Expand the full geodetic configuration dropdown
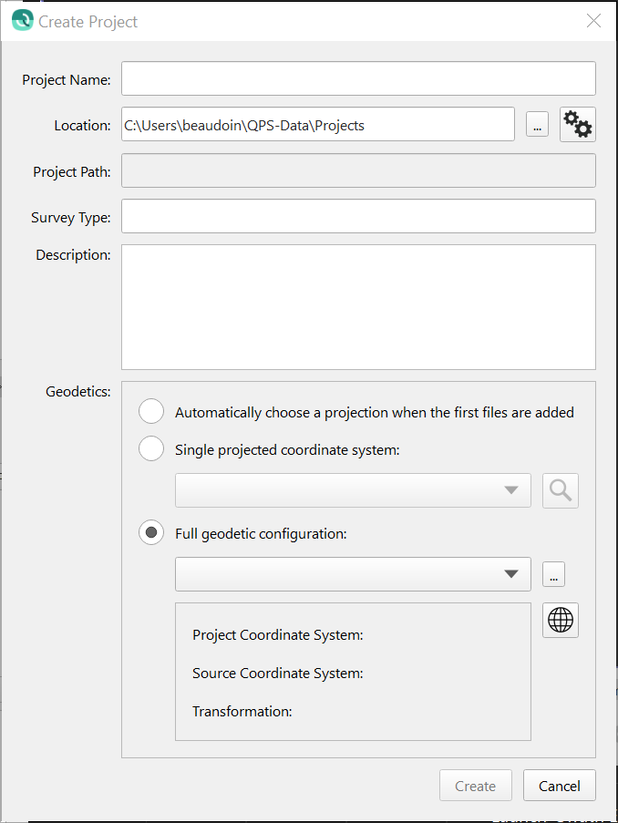This screenshot has height=823, width=618. click(353, 574)
